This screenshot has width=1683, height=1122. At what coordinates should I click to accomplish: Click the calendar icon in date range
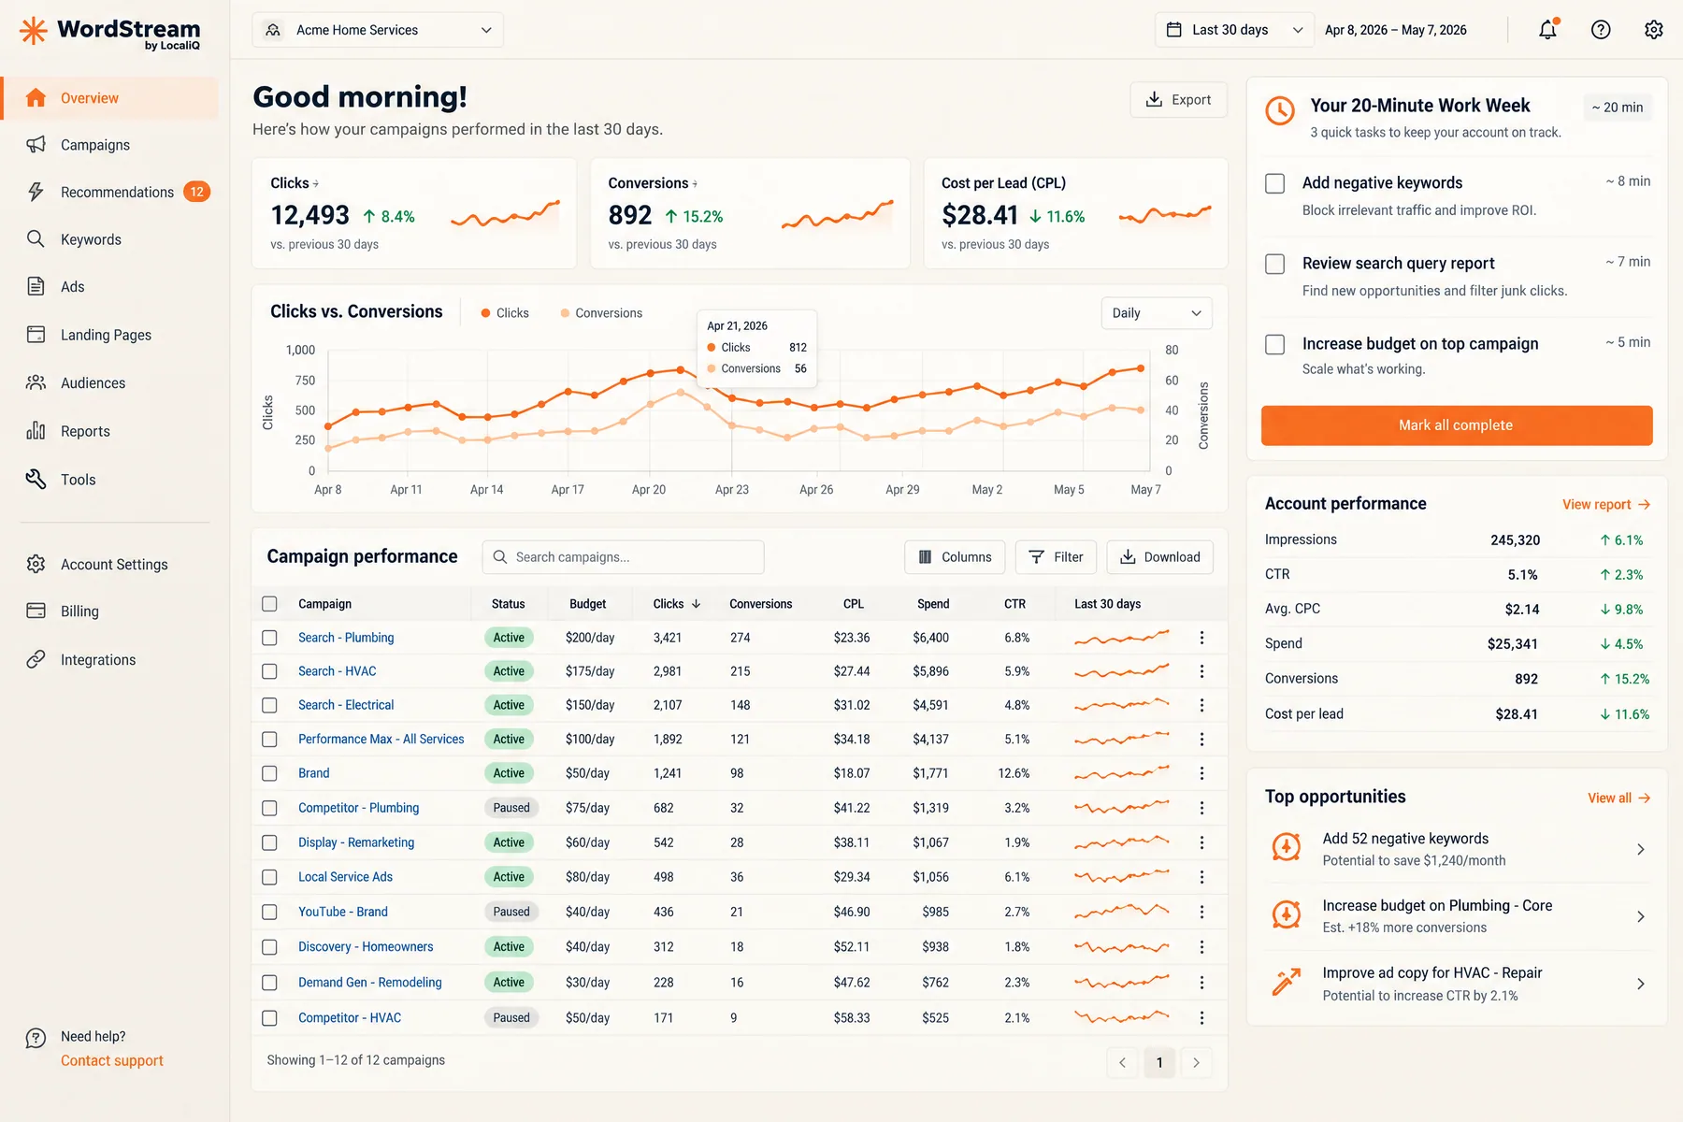tap(1174, 30)
